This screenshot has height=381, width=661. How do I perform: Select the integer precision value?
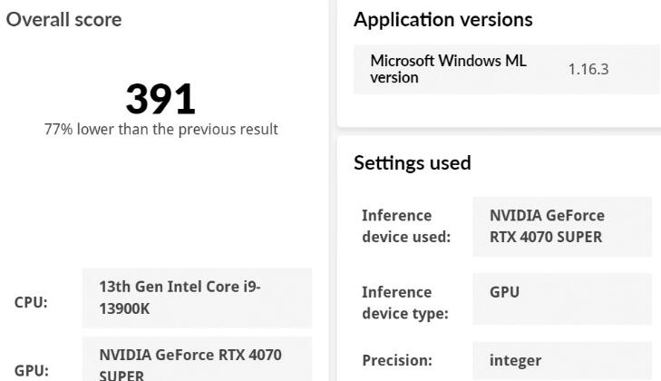562,360
